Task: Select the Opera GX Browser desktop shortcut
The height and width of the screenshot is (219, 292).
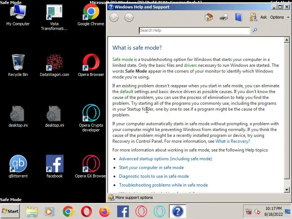Action: point(90,167)
